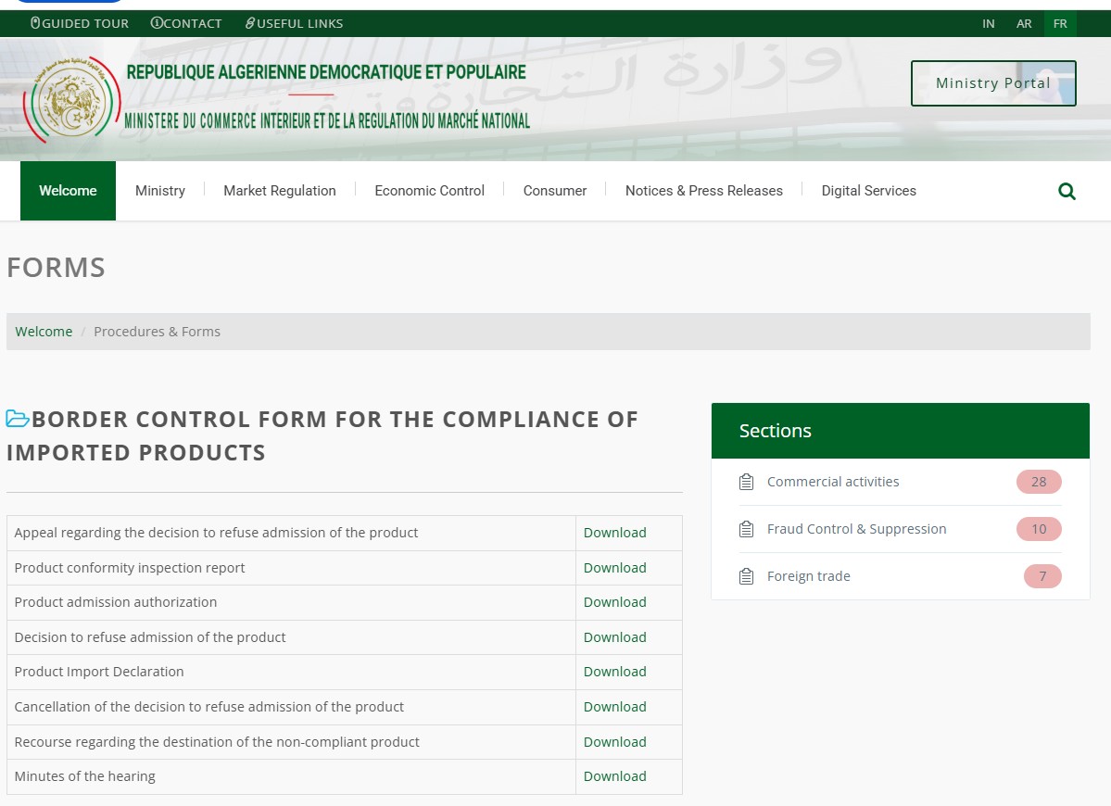The image size is (1111, 806).
Task: Select the FR language option
Action: 1060,24
